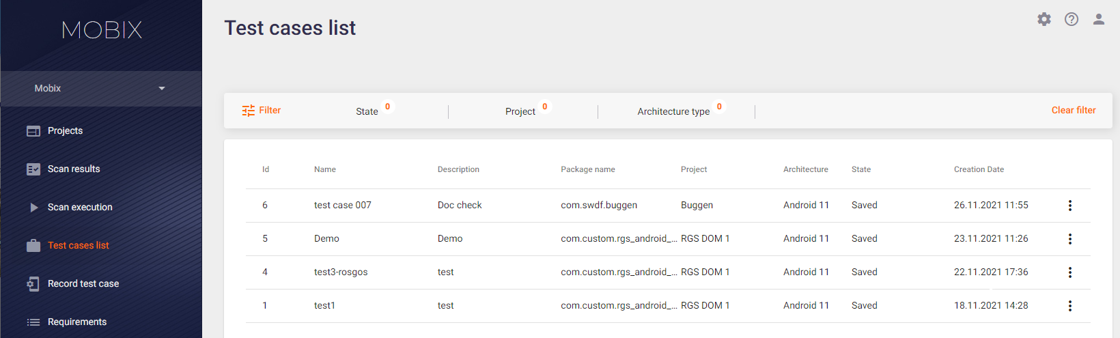1120x338 pixels.
Task: Open the three-dot menu for Demo row
Action: 1070,239
